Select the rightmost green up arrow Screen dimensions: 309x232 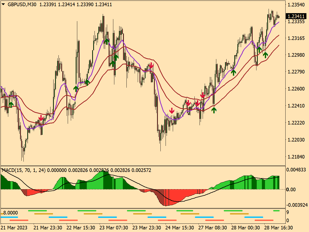click(x=265, y=54)
